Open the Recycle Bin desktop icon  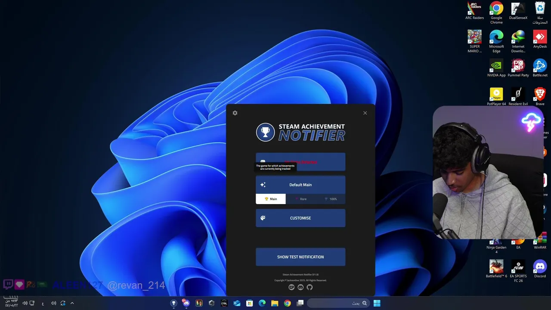click(540, 13)
